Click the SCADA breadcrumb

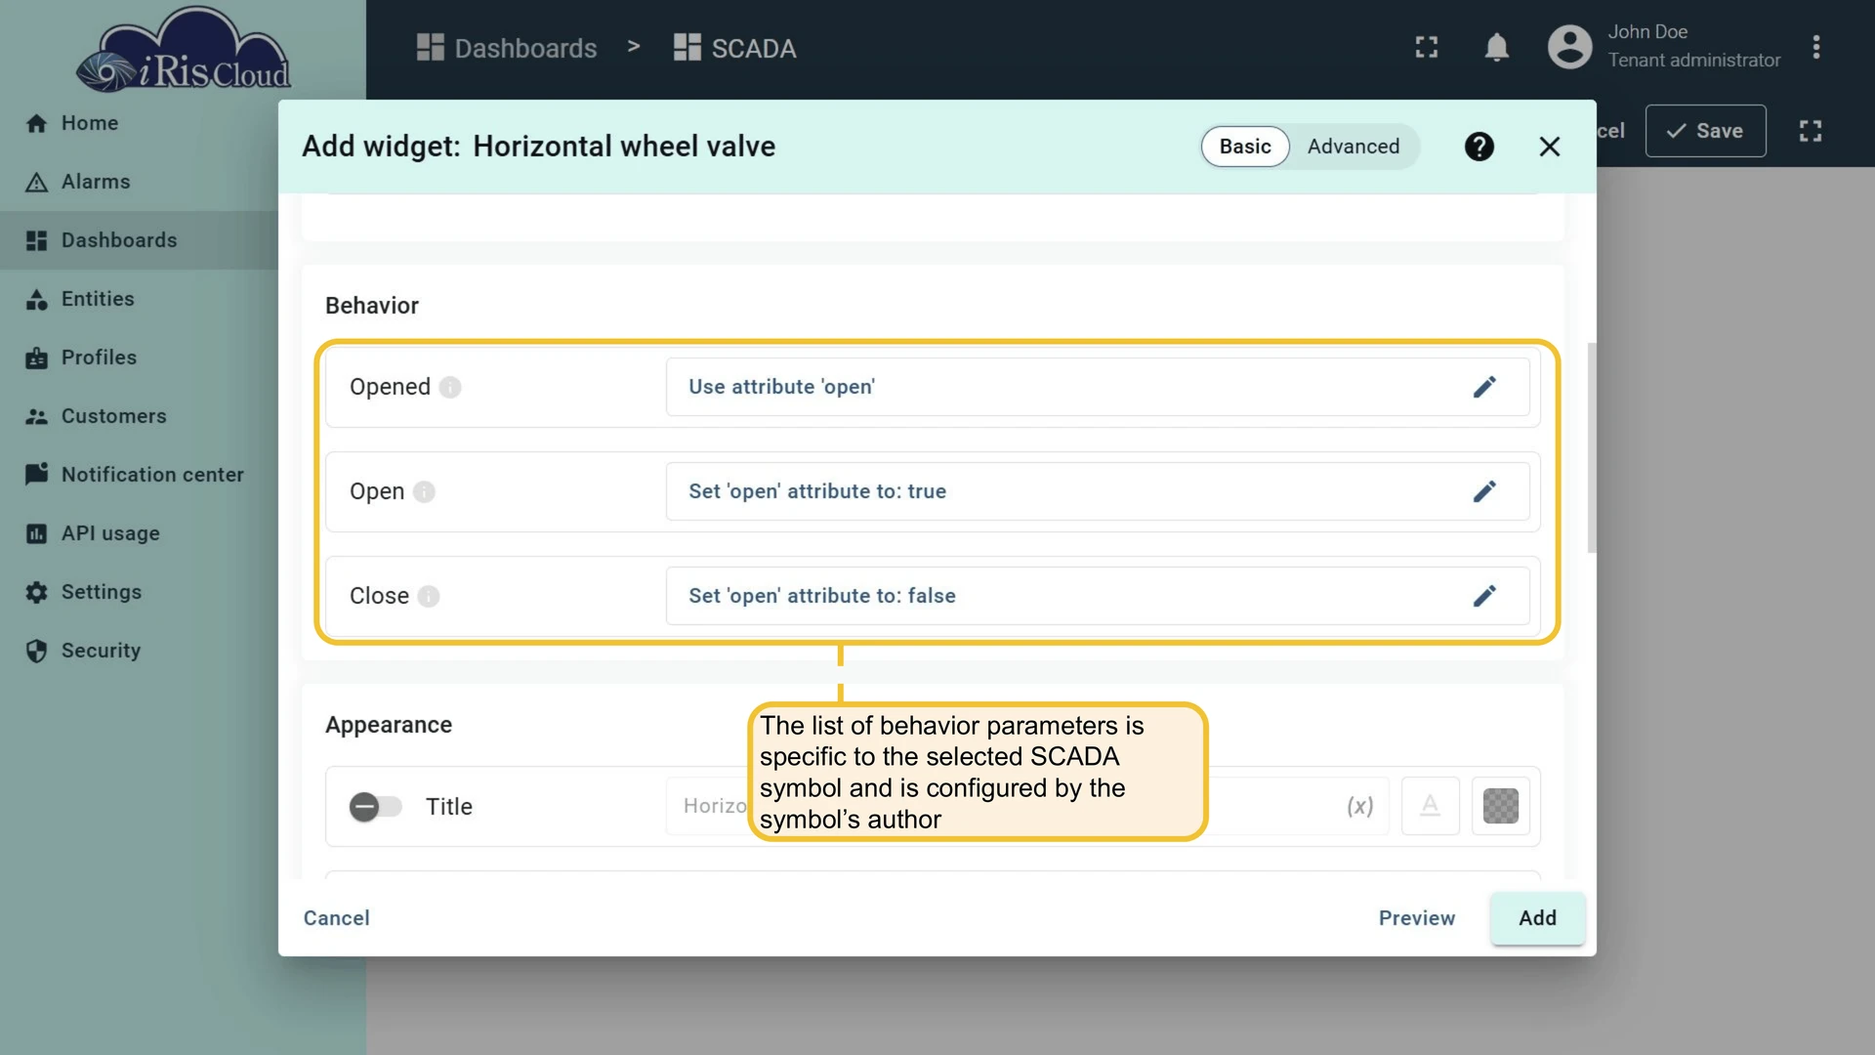click(x=735, y=48)
